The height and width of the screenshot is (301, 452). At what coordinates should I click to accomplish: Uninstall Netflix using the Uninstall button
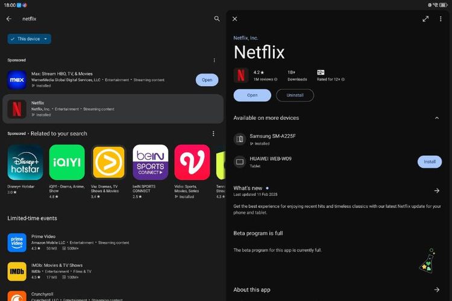pyautogui.click(x=295, y=95)
